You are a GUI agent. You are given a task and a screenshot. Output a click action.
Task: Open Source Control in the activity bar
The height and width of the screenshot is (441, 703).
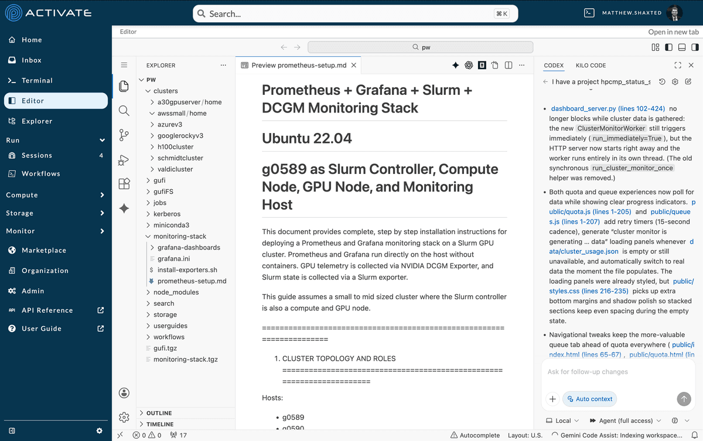pyautogui.click(x=124, y=135)
